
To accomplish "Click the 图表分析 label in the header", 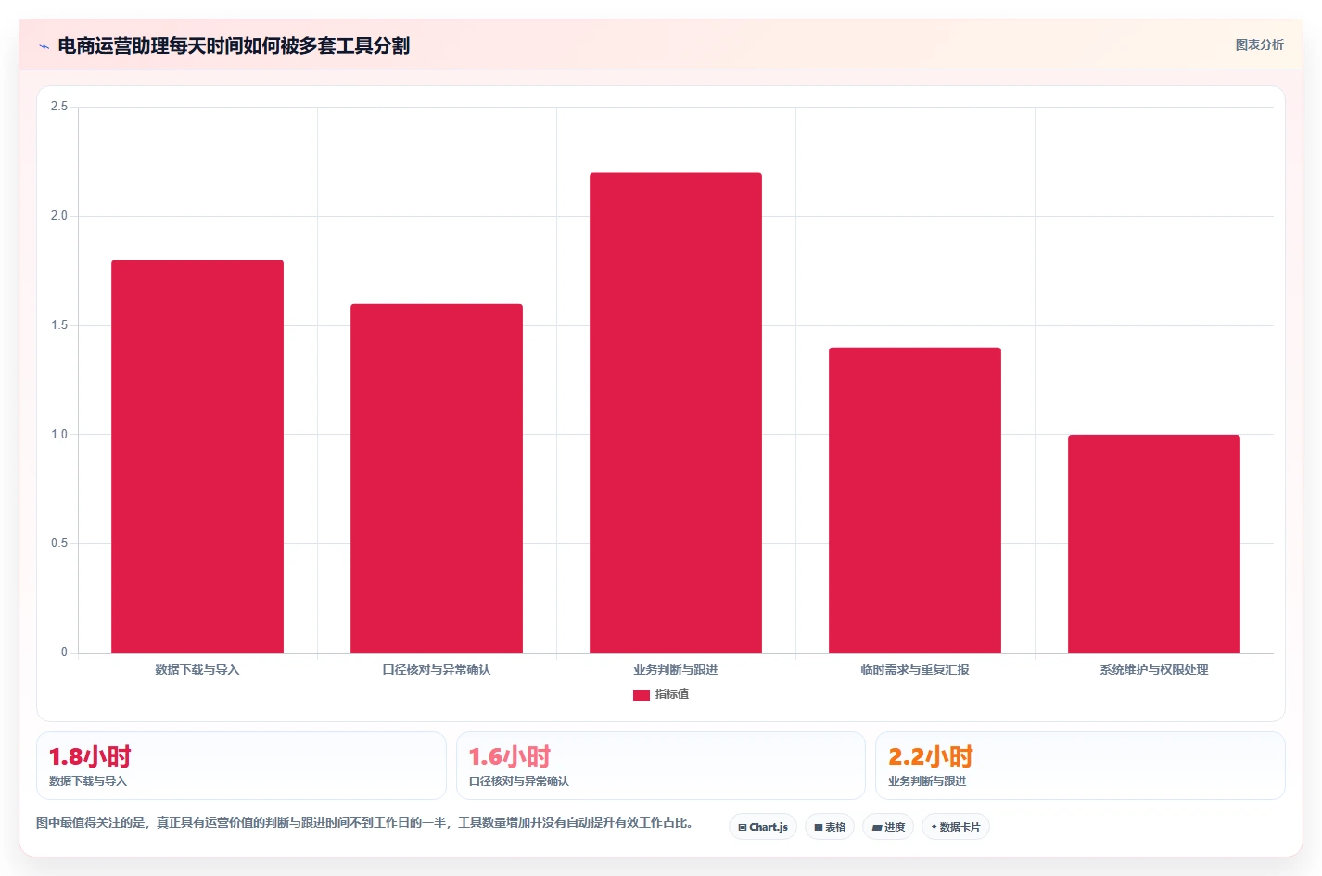I will point(1259,44).
